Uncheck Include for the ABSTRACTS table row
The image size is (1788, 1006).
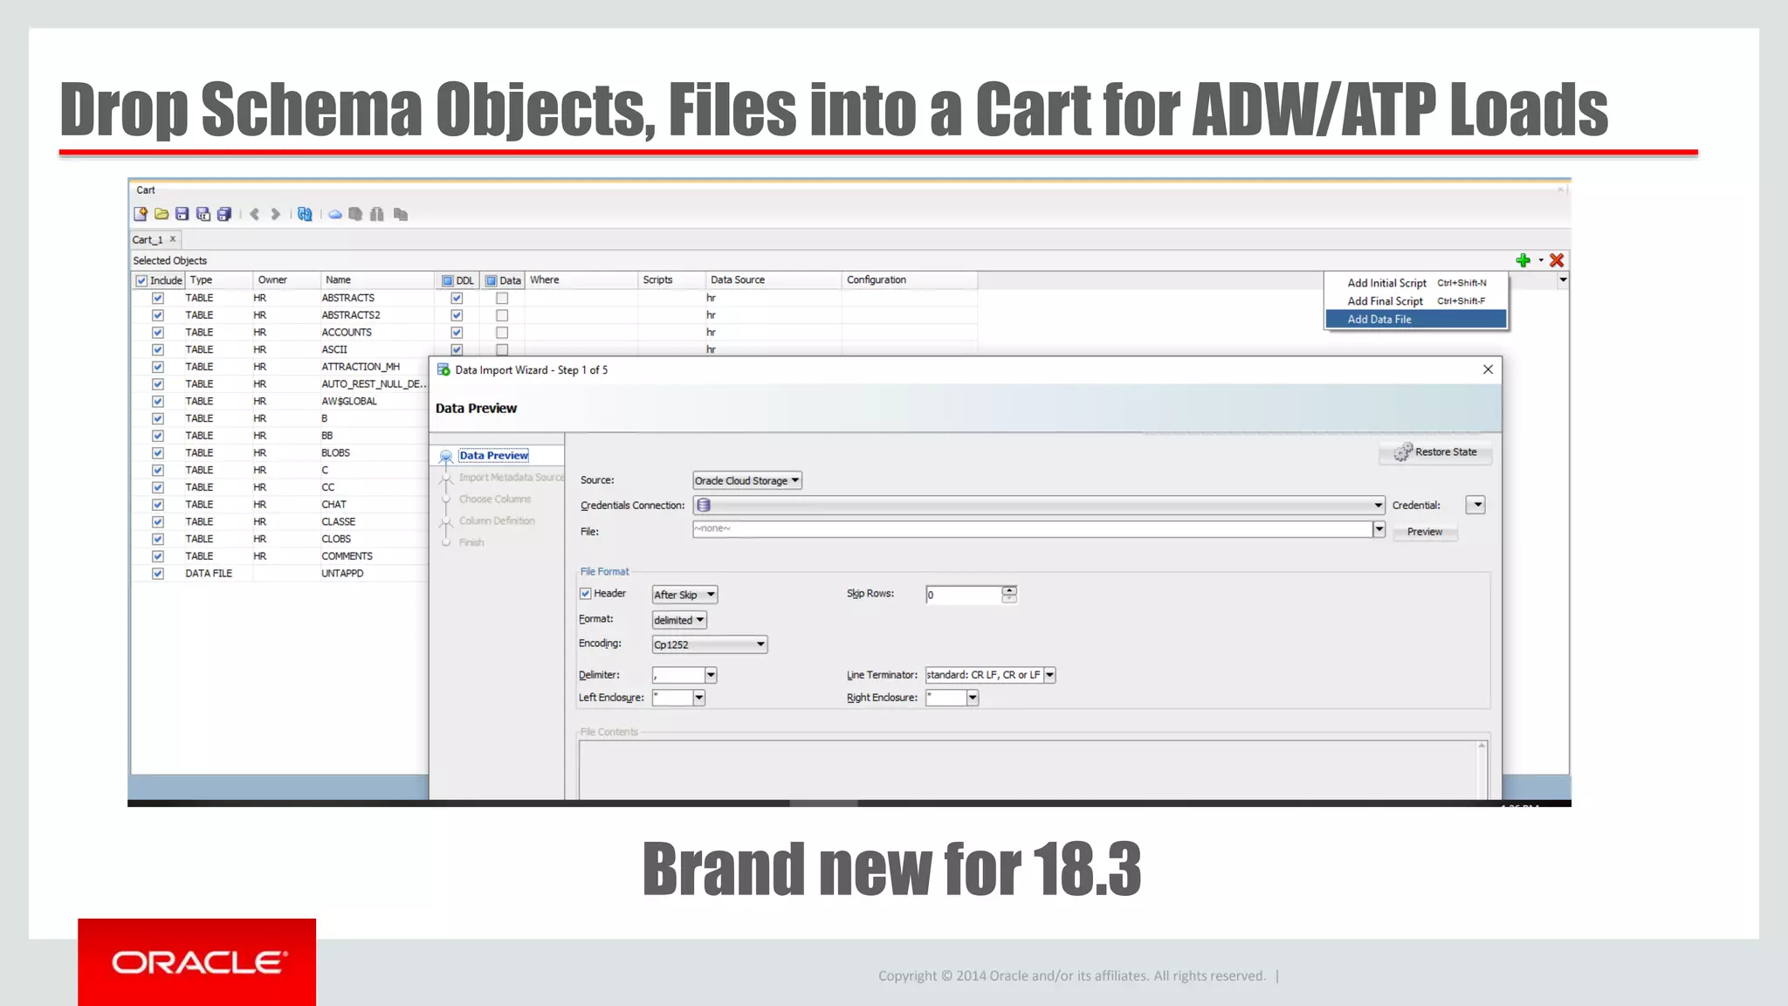coord(158,298)
